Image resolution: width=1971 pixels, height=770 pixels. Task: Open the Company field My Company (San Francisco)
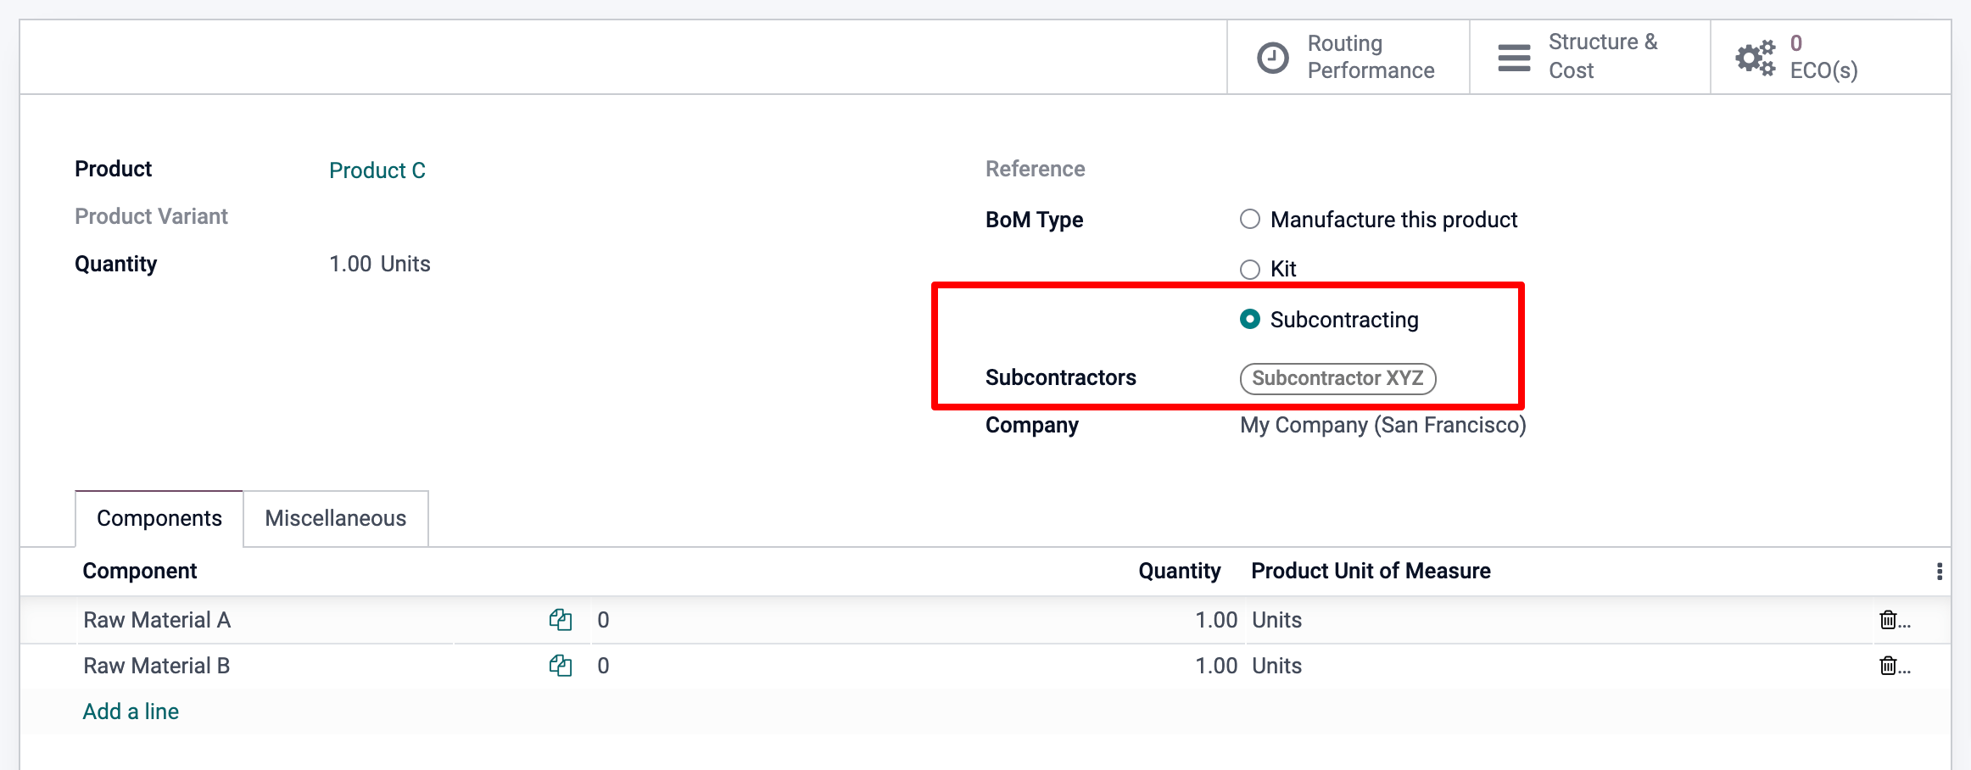(x=1382, y=425)
